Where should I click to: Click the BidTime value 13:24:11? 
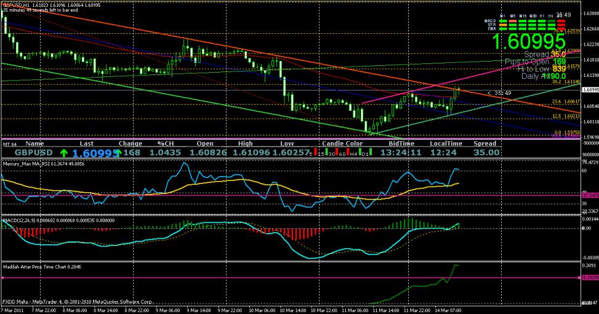click(400, 152)
